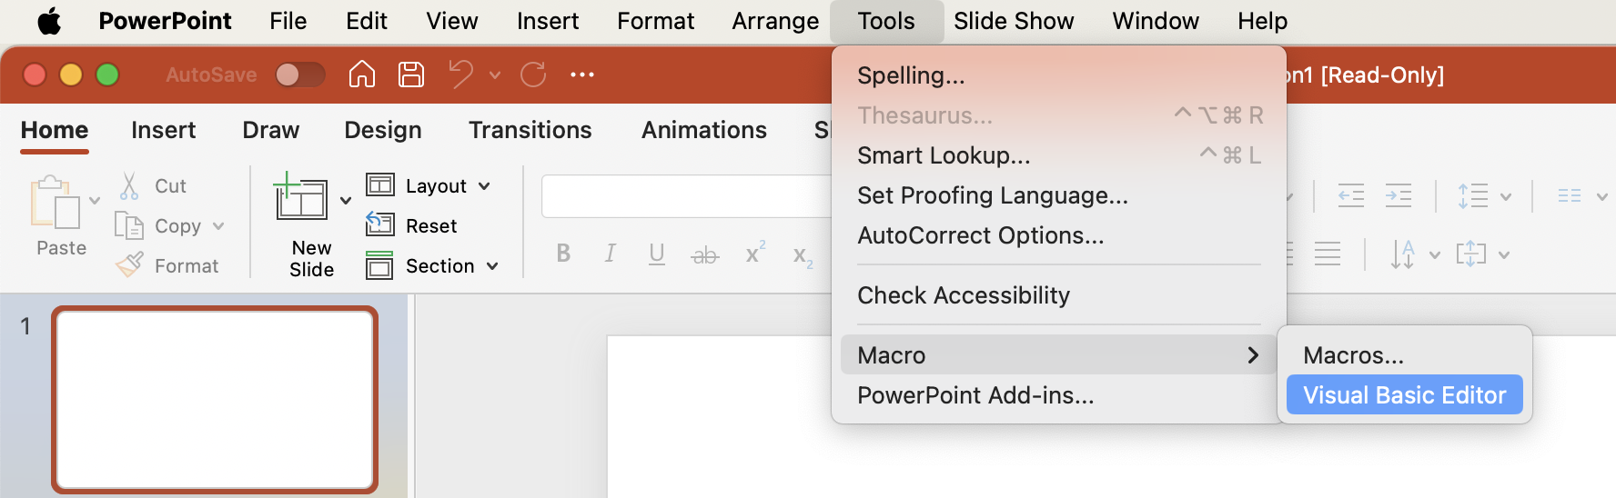The image size is (1616, 498).
Task: Toggle the AutoSave switch
Action: click(300, 75)
